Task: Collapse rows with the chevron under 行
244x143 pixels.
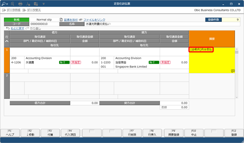Action: point(7,41)
